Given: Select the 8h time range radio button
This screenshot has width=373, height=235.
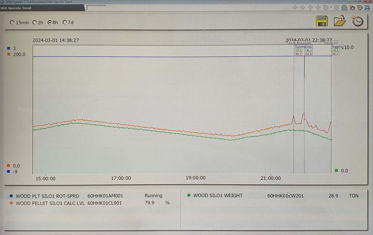Looking at the screenshot, I should point(50,23).
